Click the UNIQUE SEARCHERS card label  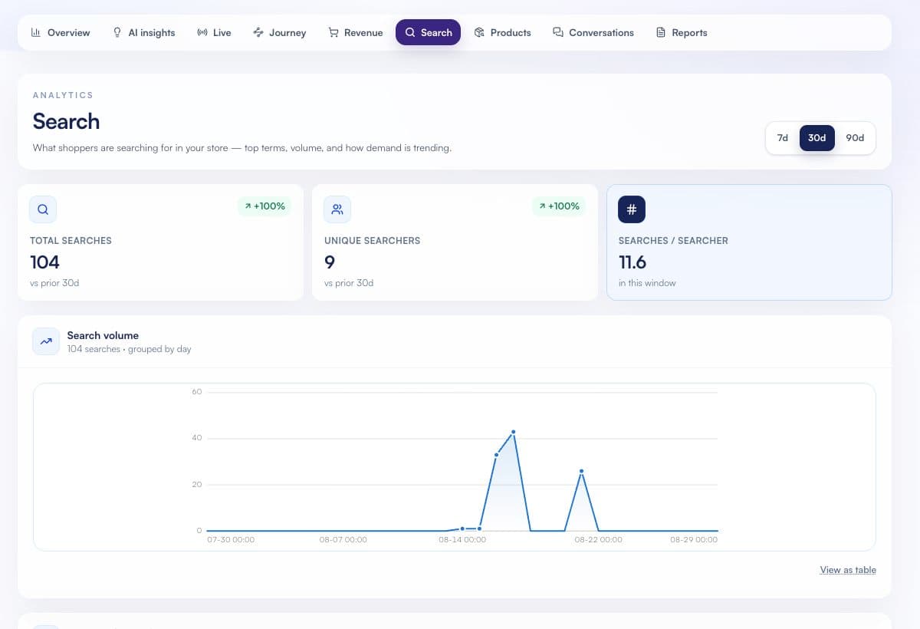(372, 241)
